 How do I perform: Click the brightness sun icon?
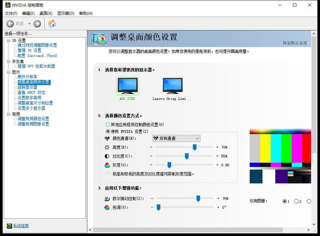pos(107,147)
